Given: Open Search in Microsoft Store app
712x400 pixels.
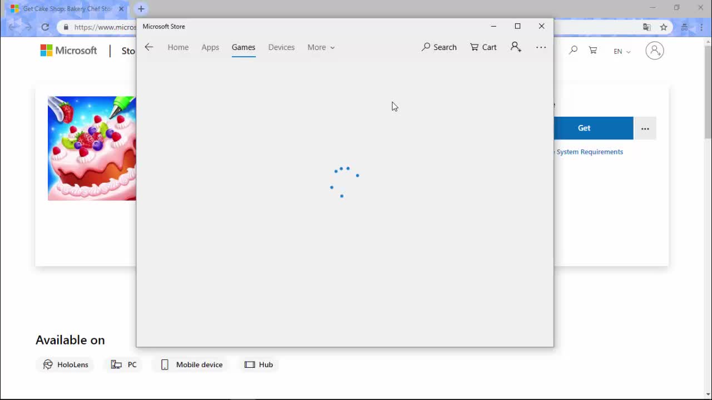Looking at the screenshot, I should (x=439, y=47).
